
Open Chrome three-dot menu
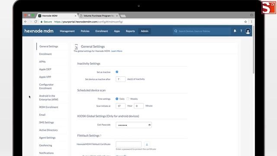click(x=251, y=22)
